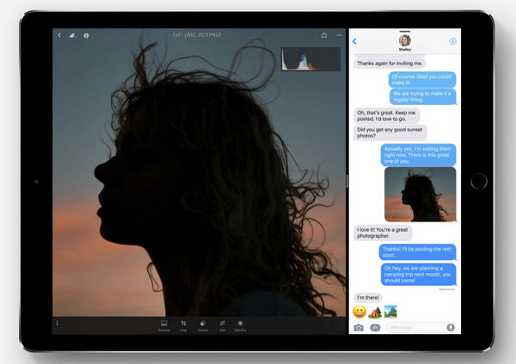516x364 pixels.
Task: Open the Presets panel
Action: click(x=203, y=325)
